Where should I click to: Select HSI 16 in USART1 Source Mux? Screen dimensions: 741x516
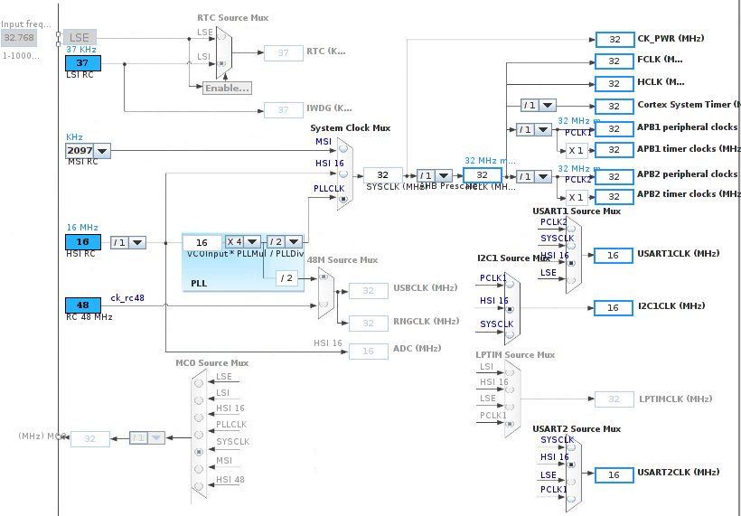(571, 263)
